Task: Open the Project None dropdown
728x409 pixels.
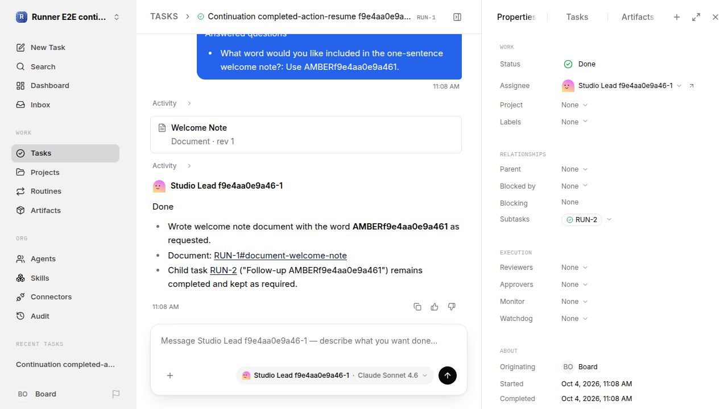Action: pyautogui.click(x=574, y=105)
